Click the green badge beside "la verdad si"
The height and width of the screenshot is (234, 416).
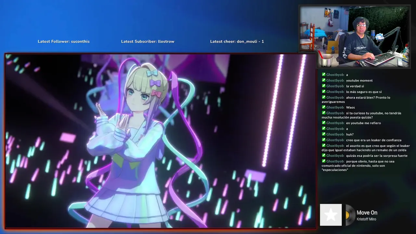324,86
